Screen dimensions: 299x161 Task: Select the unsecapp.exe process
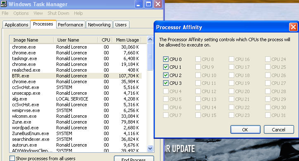(26, 93)
